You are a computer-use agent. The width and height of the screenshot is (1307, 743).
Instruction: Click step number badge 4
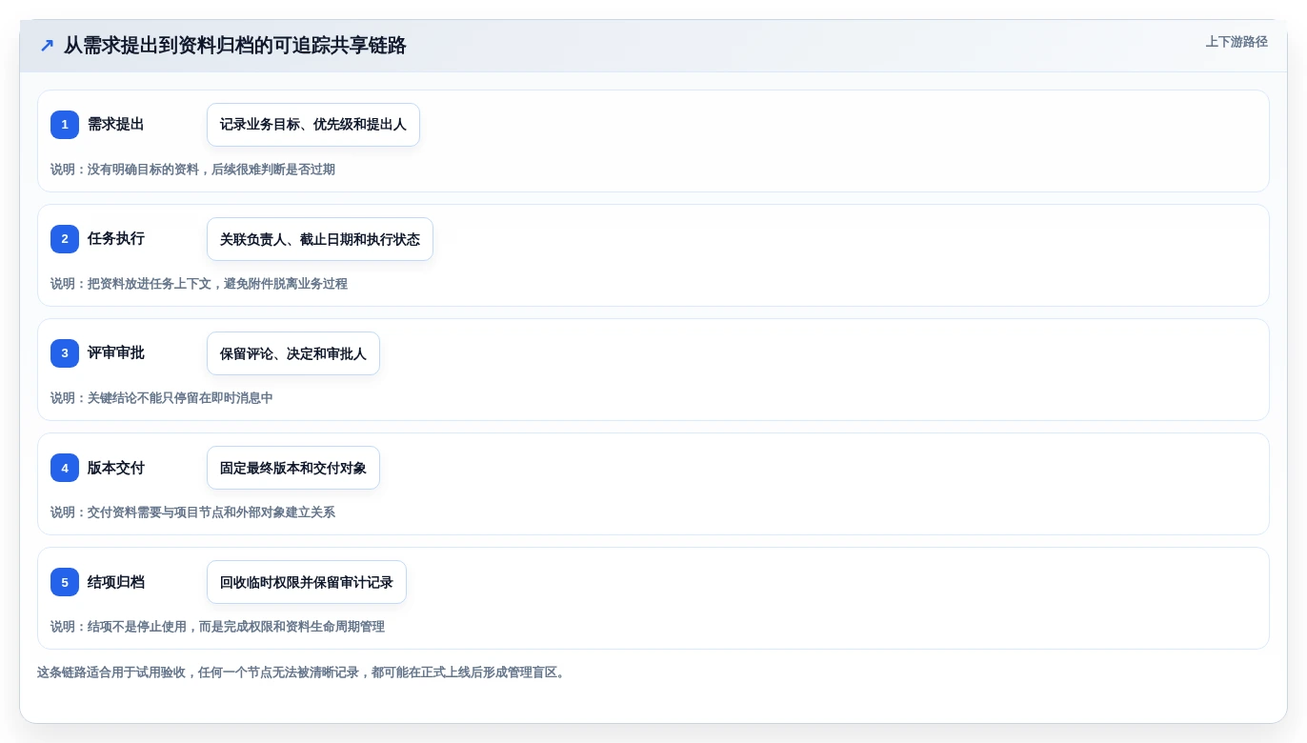tap(65, 468)
